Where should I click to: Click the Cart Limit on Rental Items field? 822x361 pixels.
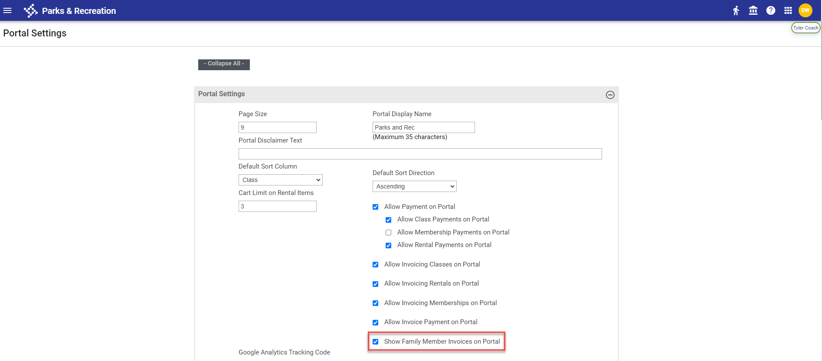tap(277, 206)
